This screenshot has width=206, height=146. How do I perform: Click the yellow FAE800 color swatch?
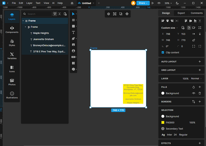[163, 122]
